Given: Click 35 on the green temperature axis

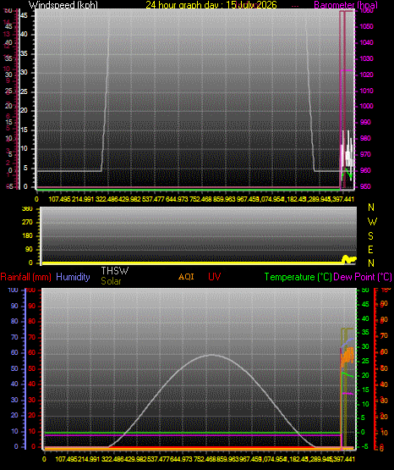Looking at the screenshot, I should pyautogui.click(x=365, y=333).
